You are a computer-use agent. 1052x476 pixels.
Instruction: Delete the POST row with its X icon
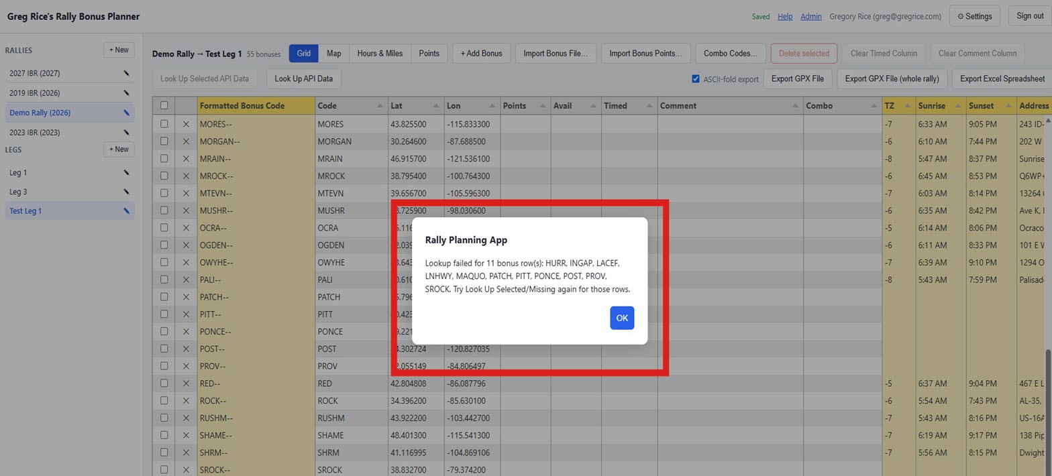click(186, 349)
